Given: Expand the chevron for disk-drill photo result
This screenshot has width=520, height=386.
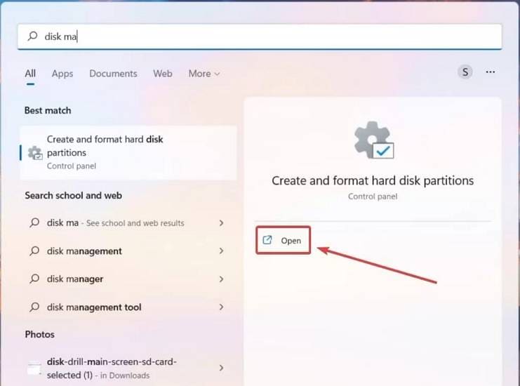Looking at the screenshot, I should click(x=221, y=368).
